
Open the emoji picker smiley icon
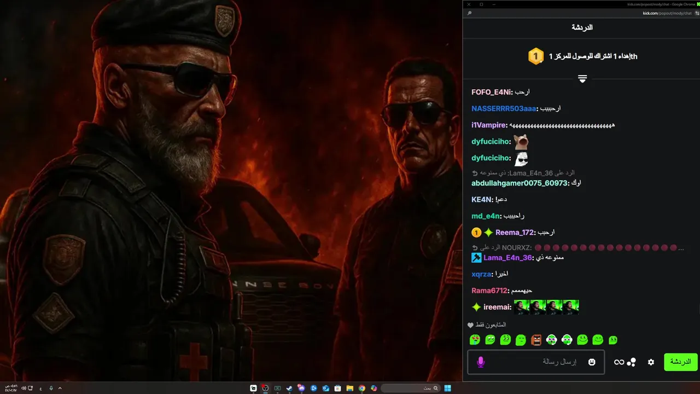(592, 362)
